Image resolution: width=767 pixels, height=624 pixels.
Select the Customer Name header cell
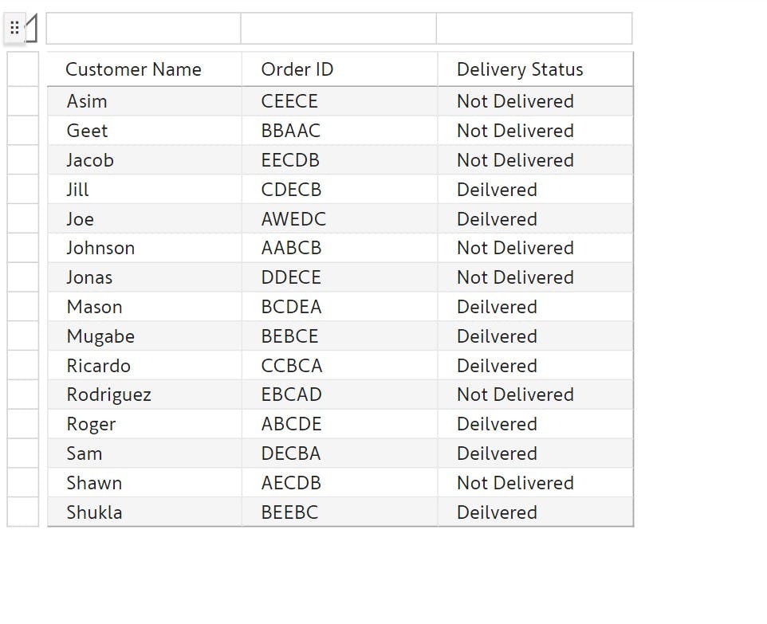[x=144, y=69]
